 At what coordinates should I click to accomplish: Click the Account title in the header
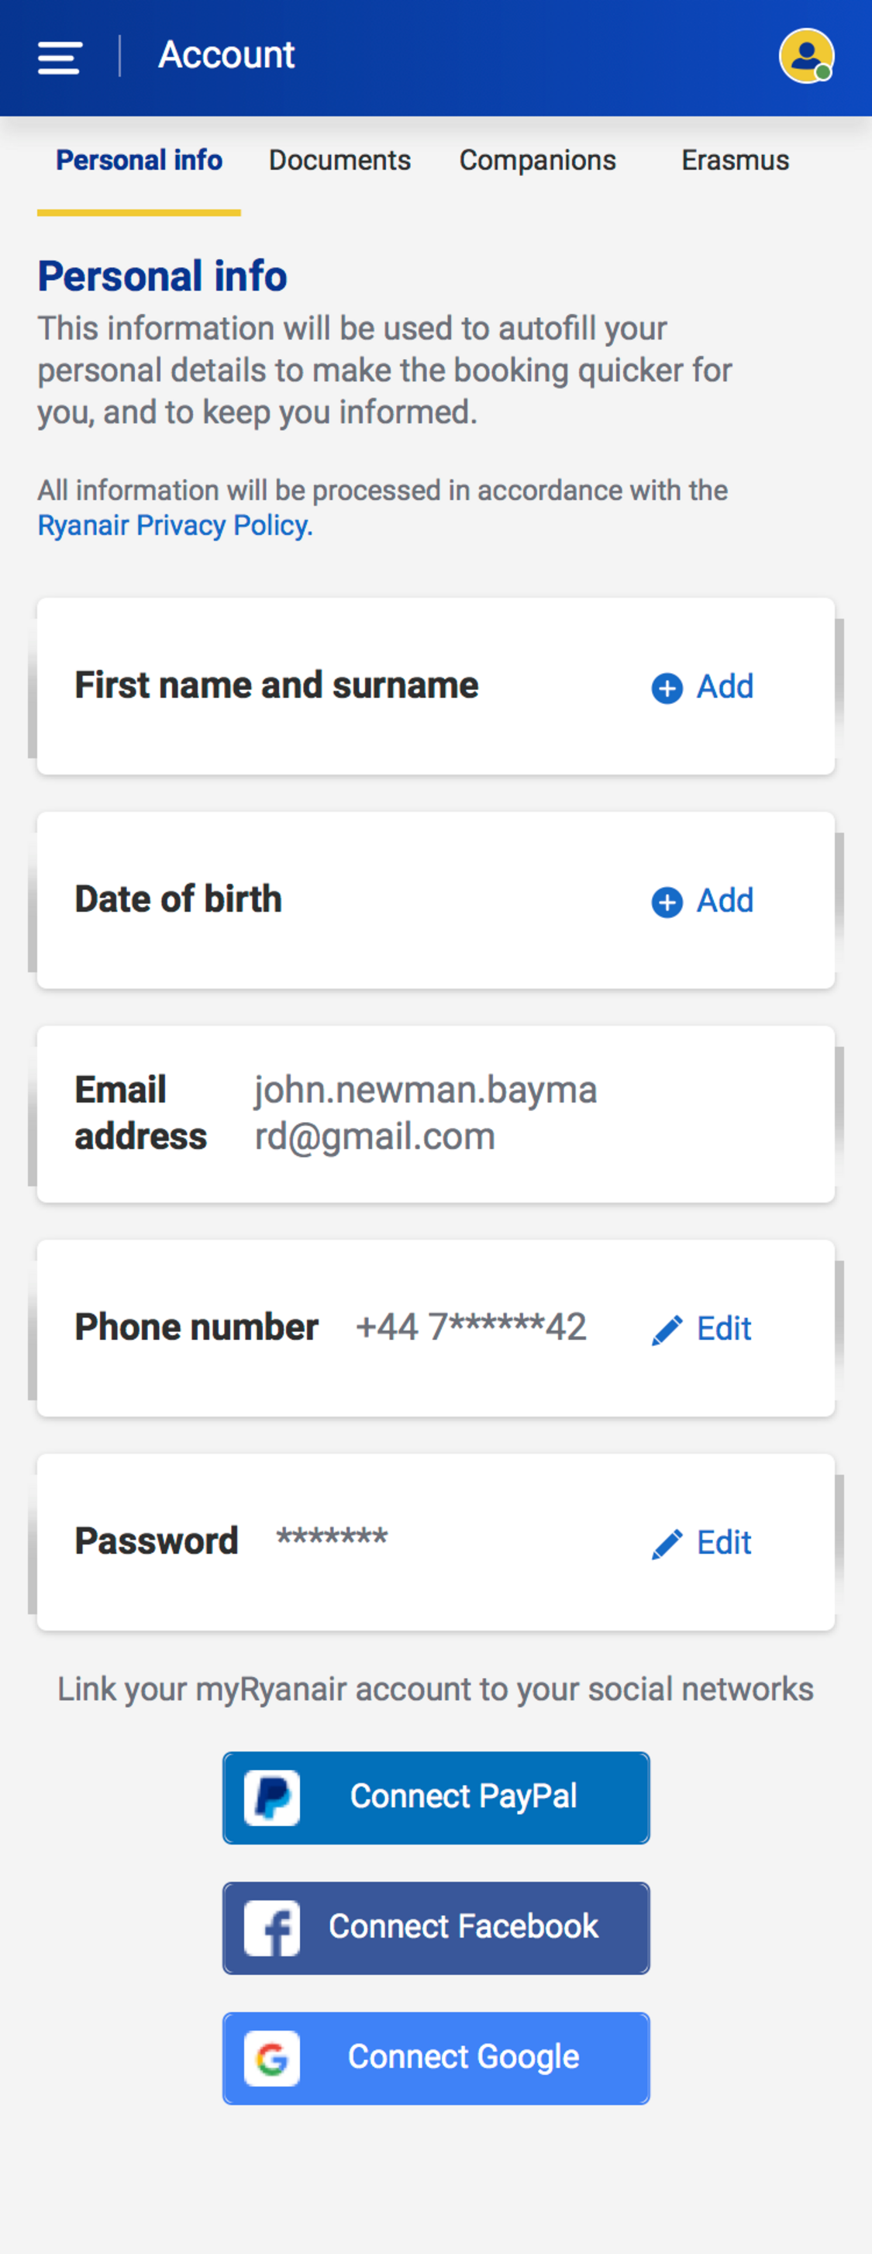(226, 54)
